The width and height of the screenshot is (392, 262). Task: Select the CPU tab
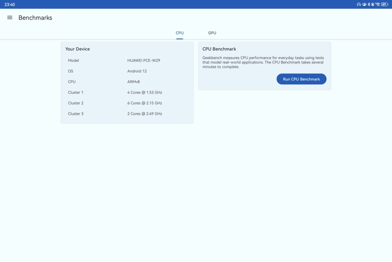coord(180,33)
